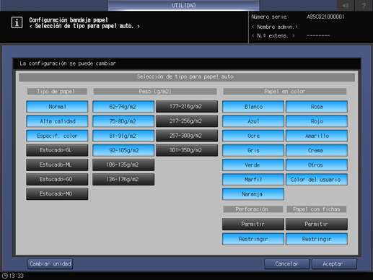Enable Estucado-MO paper type
This screenshot has height=280, width=373.
tap(57, 194)
